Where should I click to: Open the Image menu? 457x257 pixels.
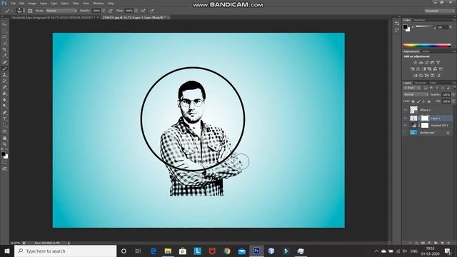tap(32, 3)
